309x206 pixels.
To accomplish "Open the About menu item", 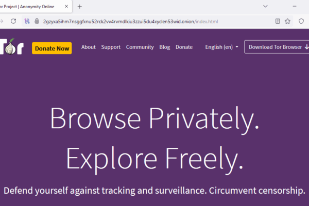I will click(89, 47).
